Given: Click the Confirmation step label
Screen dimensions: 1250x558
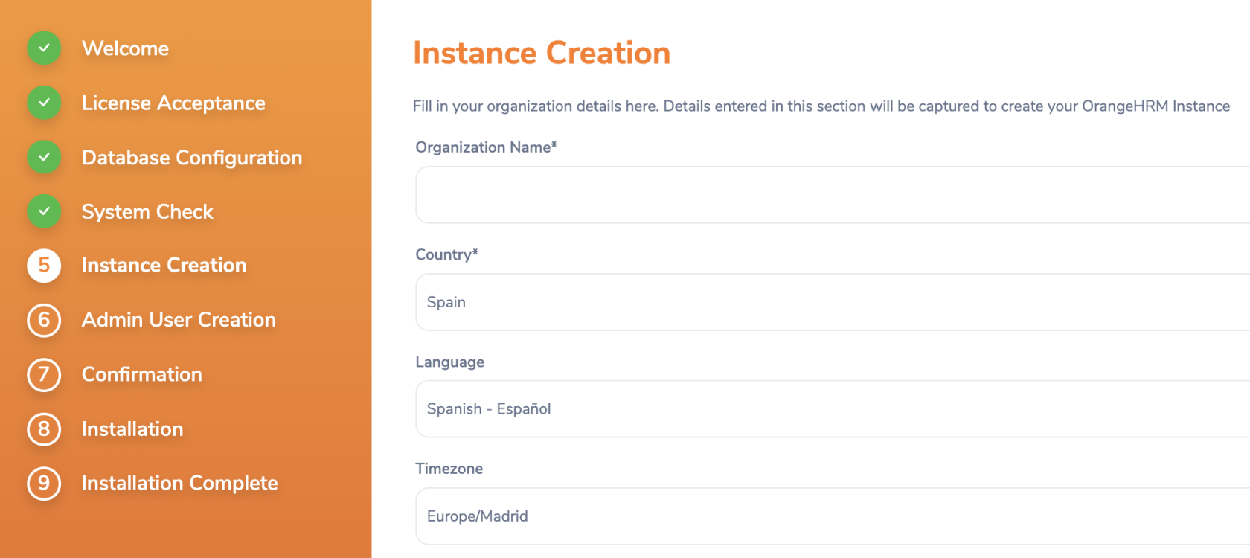Looking at the screenshot, I should click(141, 374).
